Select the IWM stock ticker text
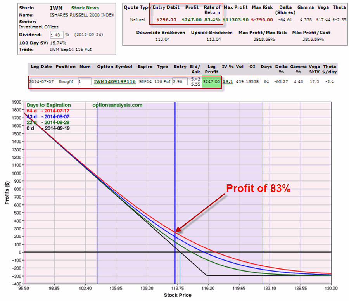Viewport: 349px width, 301px height. coord(56,8)
